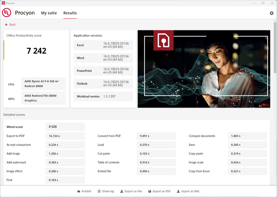This screenshot has width=277, height=197.
Task: Click the Word application version row
Action: (x=103, y=58)
